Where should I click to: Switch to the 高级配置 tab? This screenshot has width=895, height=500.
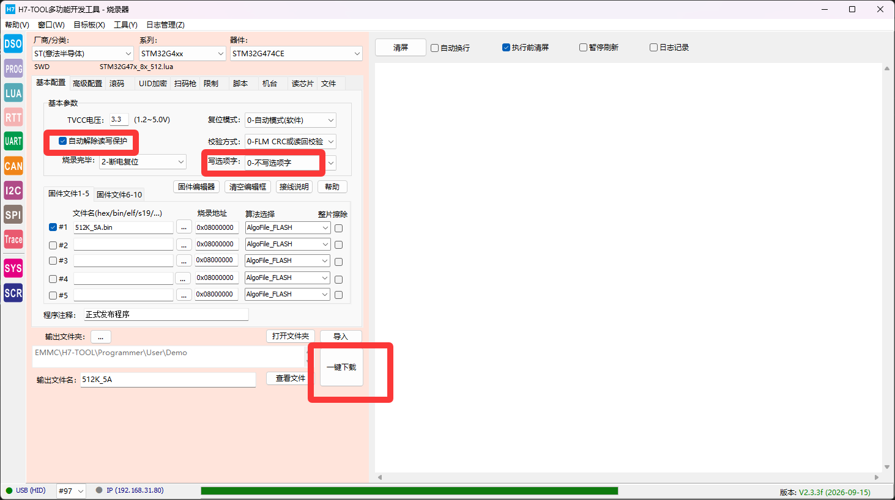(87, 84)
